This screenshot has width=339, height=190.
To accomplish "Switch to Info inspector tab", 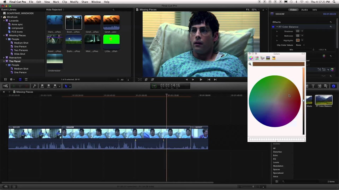I will [x=315, y=10].
